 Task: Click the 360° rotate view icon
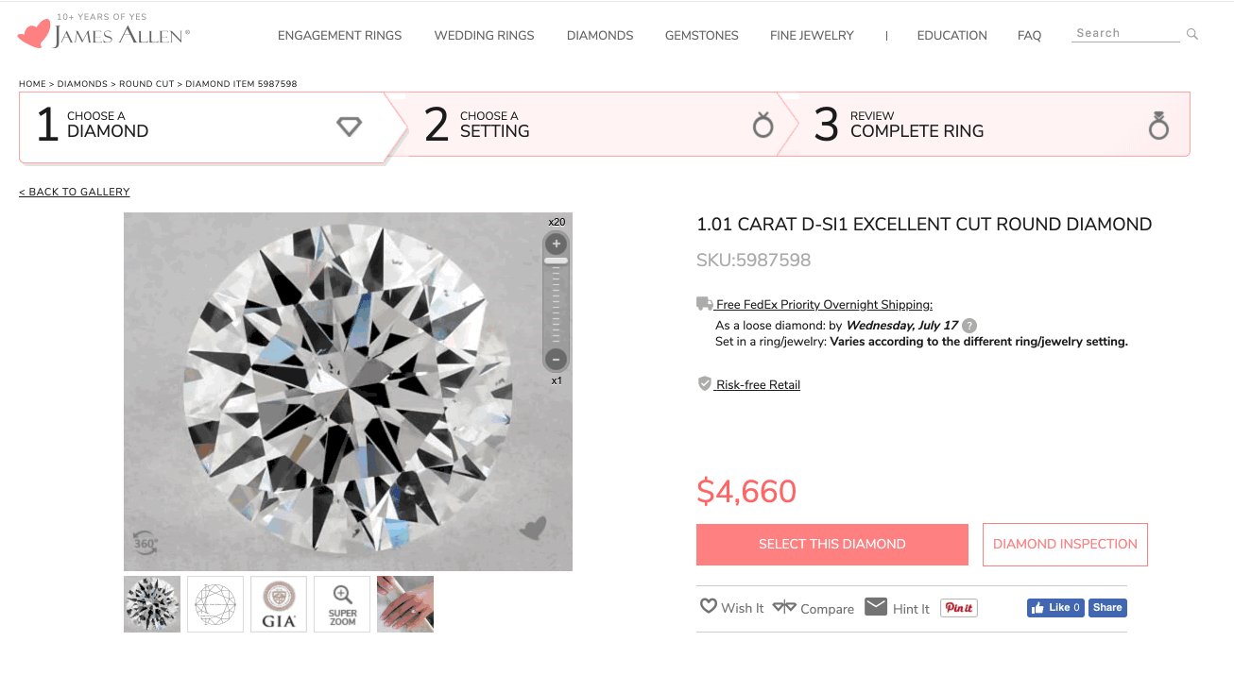[145, 543]
